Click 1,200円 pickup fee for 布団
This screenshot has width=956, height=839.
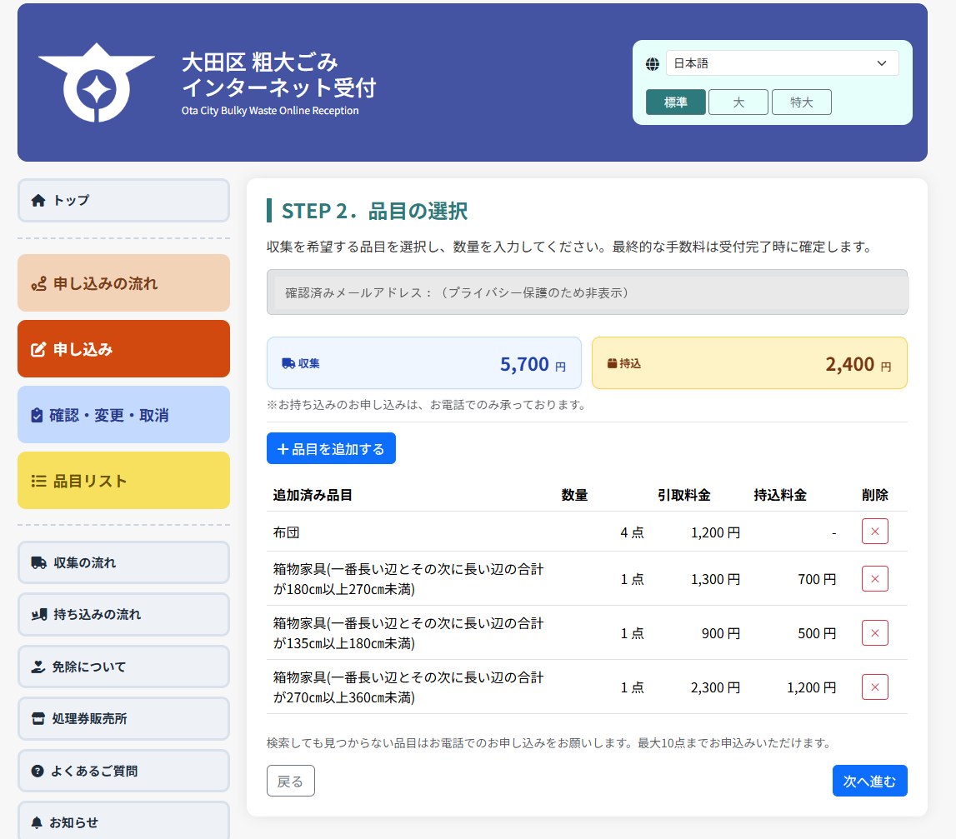(716, 532)
